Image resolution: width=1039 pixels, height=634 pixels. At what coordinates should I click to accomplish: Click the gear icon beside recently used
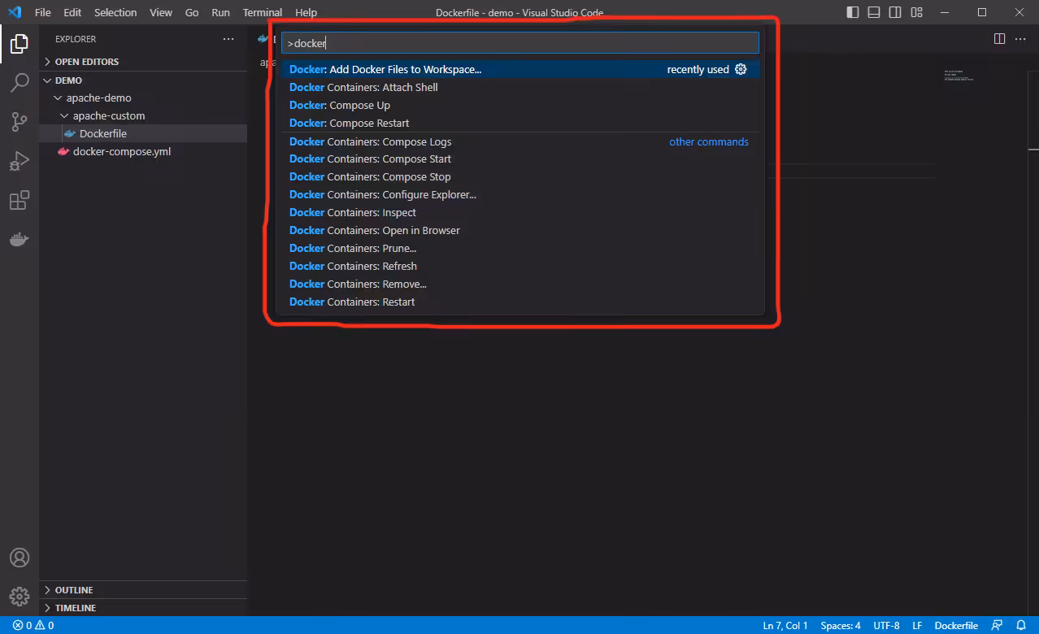741,69
